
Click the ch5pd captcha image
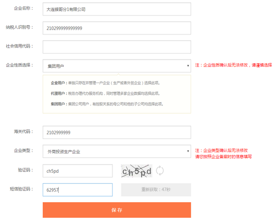136,171
